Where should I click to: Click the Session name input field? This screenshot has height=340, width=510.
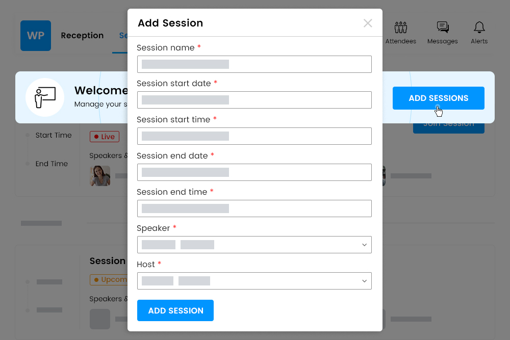[254, 64]
